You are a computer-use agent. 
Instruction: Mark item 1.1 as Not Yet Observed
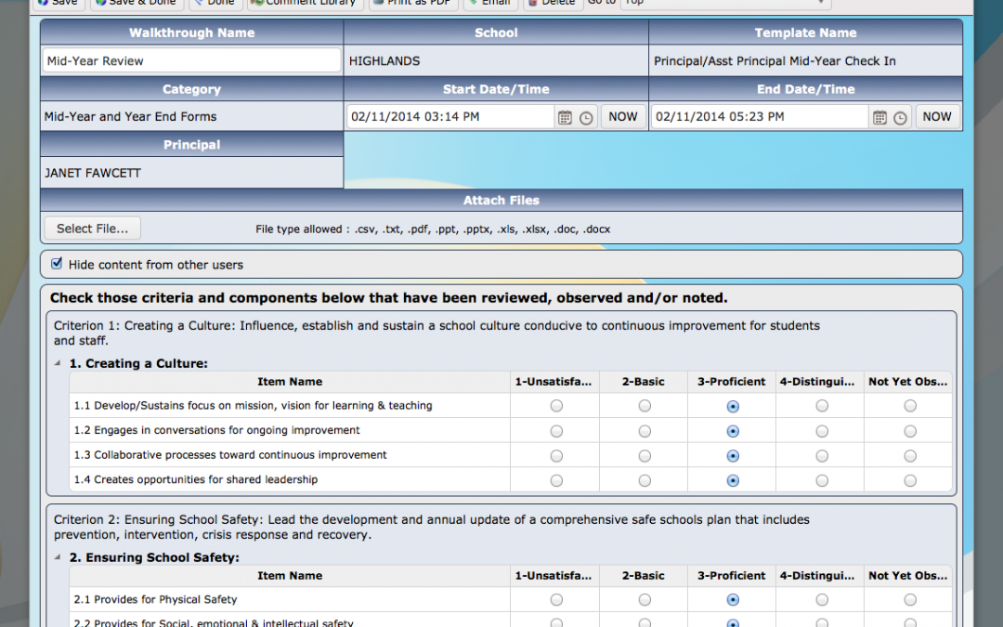pos(910,406)
